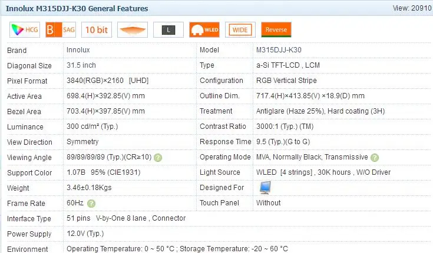Open help icon beside Viewing Angle value
This screenshot has height=253, width=433.
[158, 158]
